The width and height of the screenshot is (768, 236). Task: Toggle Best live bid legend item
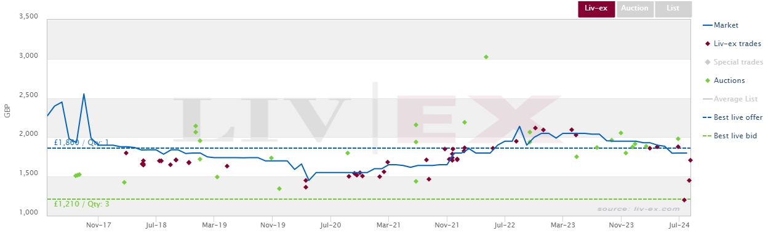point(730,136)
